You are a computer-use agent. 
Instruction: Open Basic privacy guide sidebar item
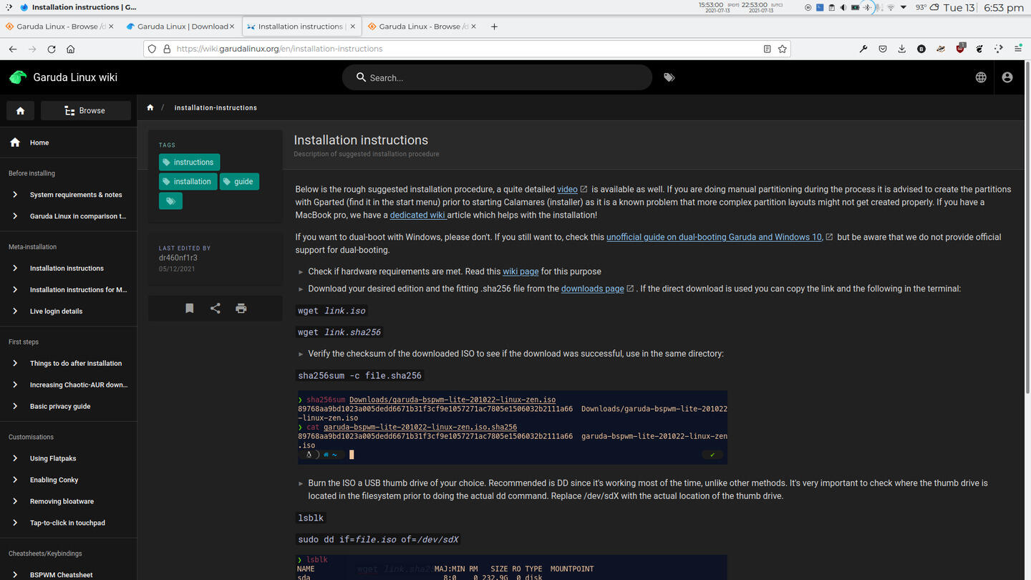(x=68, y=407)
